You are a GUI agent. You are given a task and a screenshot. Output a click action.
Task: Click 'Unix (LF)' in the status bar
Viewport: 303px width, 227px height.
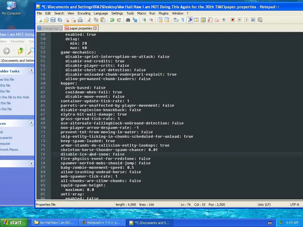click(x=264, y=205)
